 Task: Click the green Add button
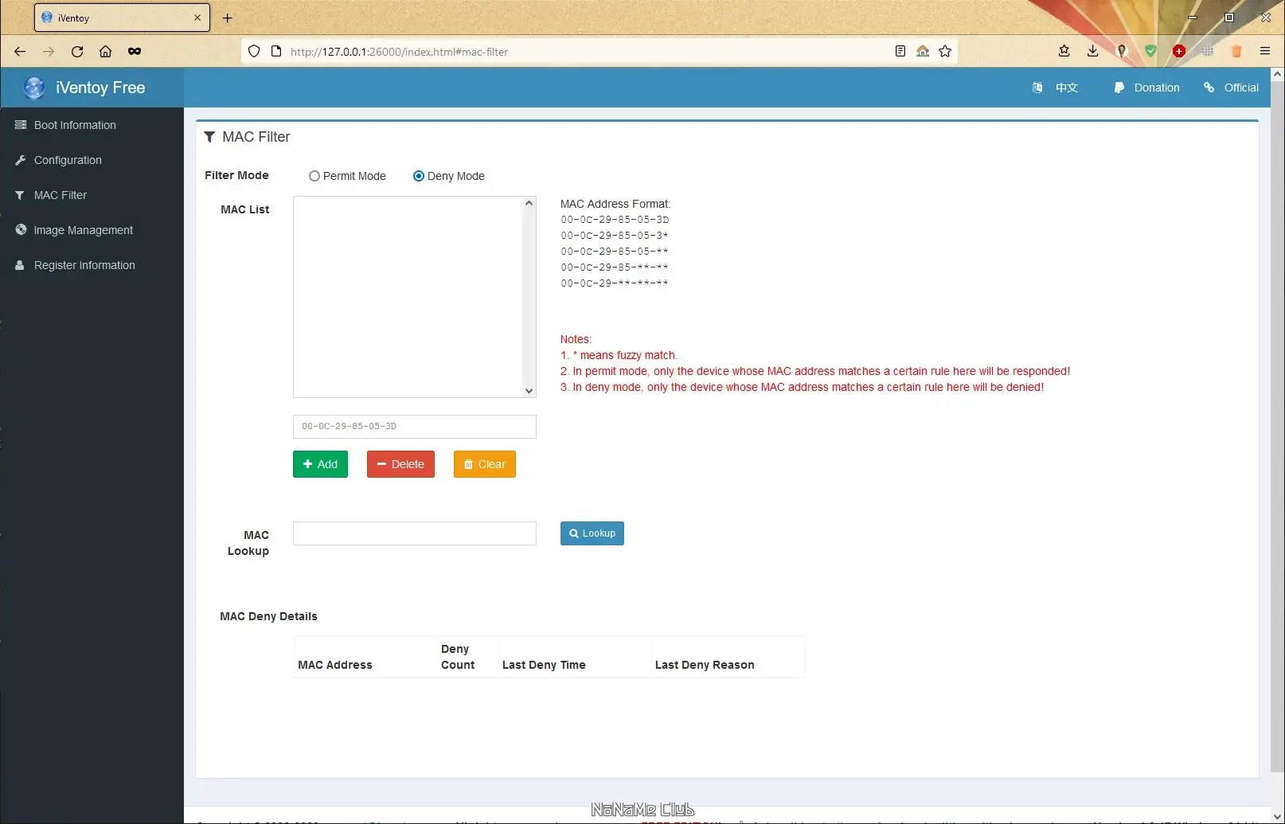(x=320, y=464)
